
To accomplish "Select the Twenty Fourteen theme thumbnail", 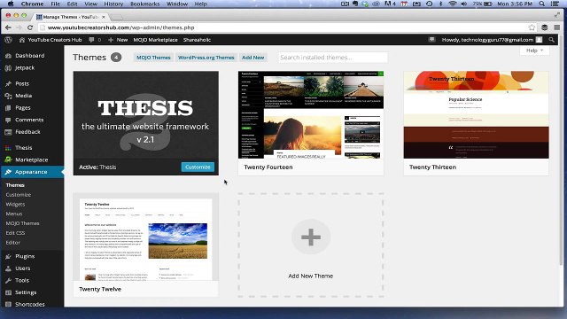I will pyautogui.click(x=311, y=114).
